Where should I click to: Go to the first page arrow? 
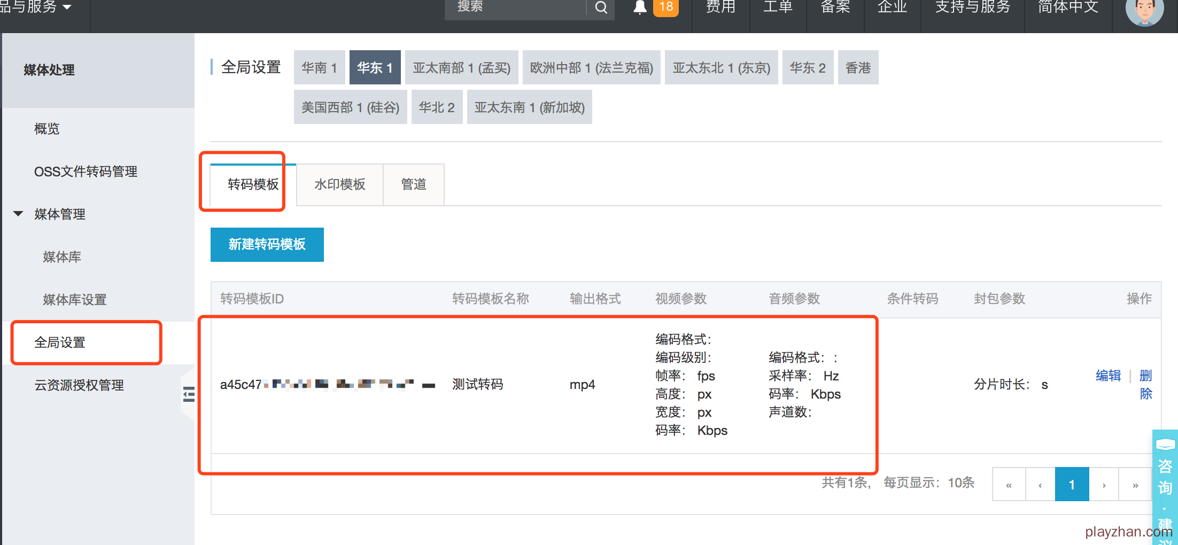pyautogui.click(x=1009, y=485)
